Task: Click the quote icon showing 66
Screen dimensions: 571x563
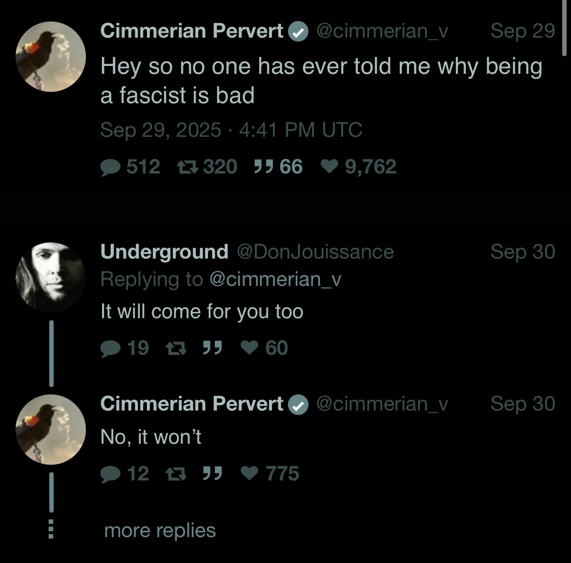Action: (x=264, y=167)
